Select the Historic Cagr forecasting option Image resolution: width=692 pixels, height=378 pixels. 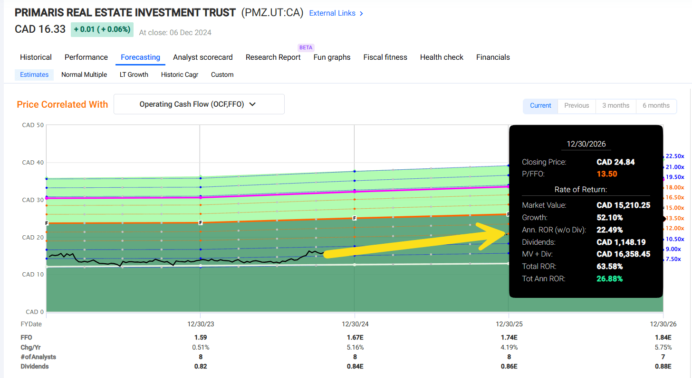coord(179,74)
